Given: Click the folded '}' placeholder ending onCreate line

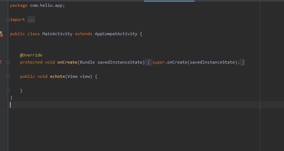Looking at the screenshot, I should pyautogui.click(x=242, y=62).
